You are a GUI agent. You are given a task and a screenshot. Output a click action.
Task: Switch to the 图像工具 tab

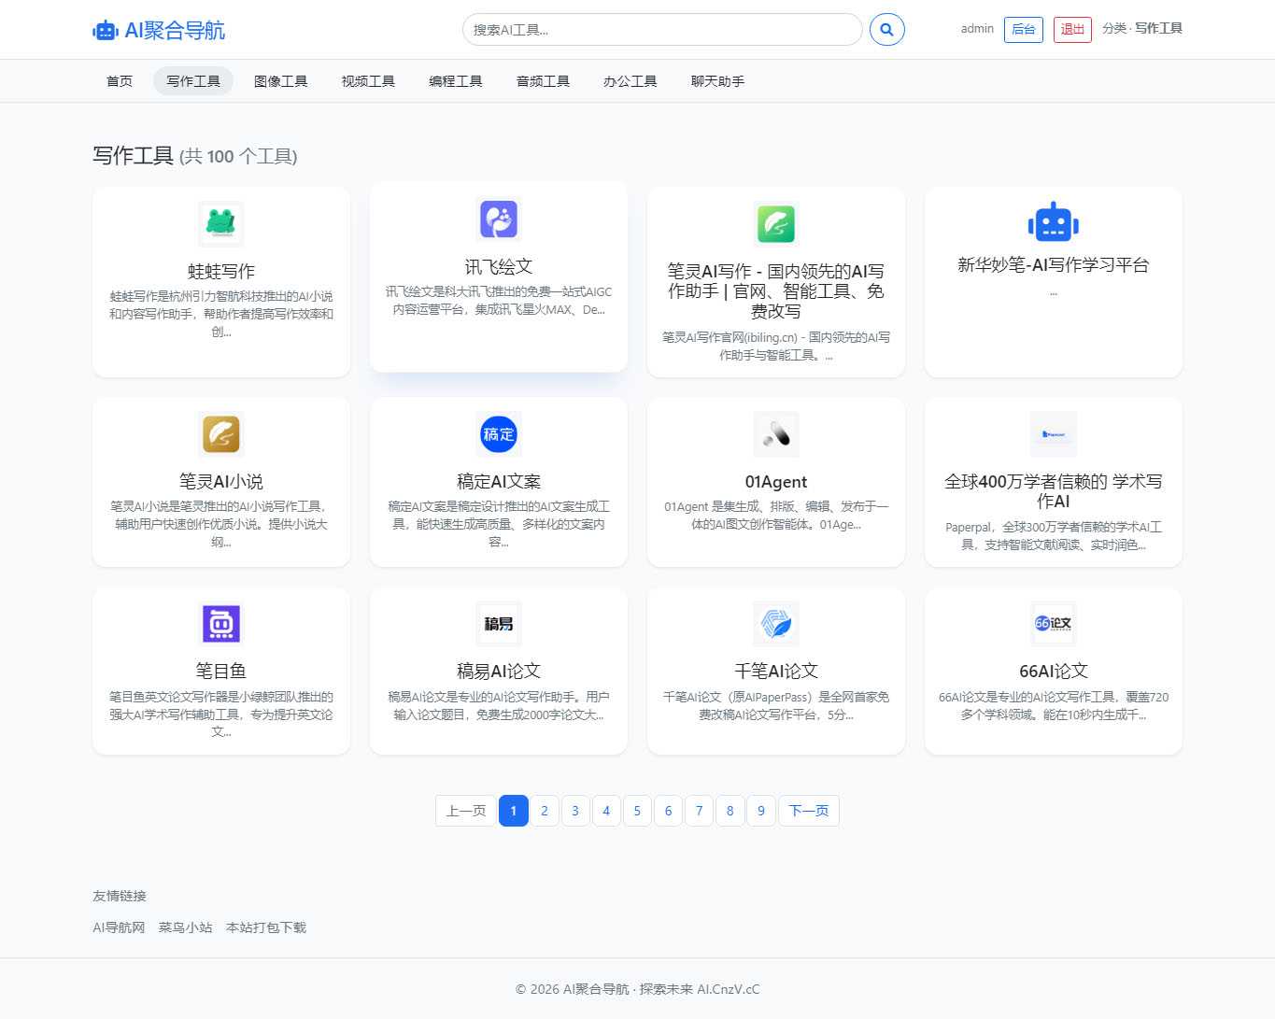click(x=280, y=81)
